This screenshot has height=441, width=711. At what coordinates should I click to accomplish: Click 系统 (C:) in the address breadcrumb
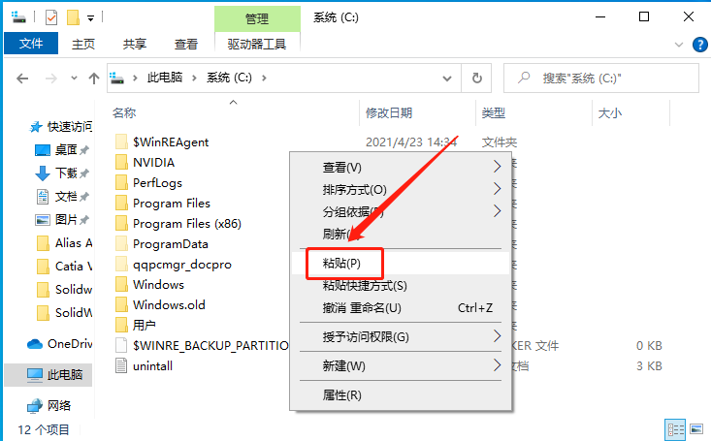(x=230, y=78)
